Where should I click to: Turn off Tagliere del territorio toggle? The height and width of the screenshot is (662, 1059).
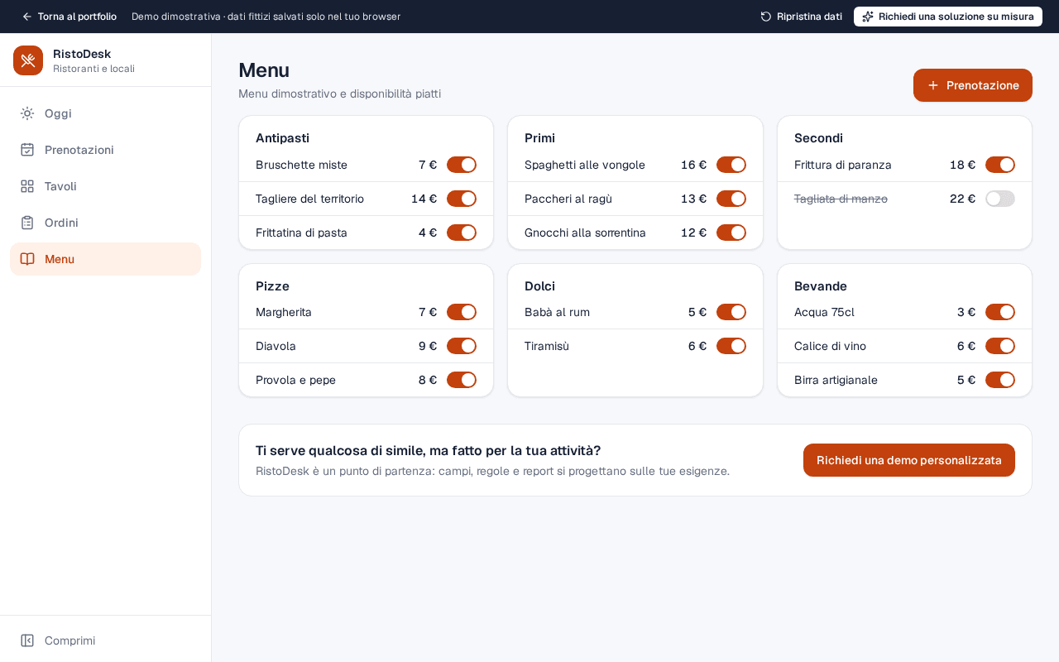click(462, 199)
